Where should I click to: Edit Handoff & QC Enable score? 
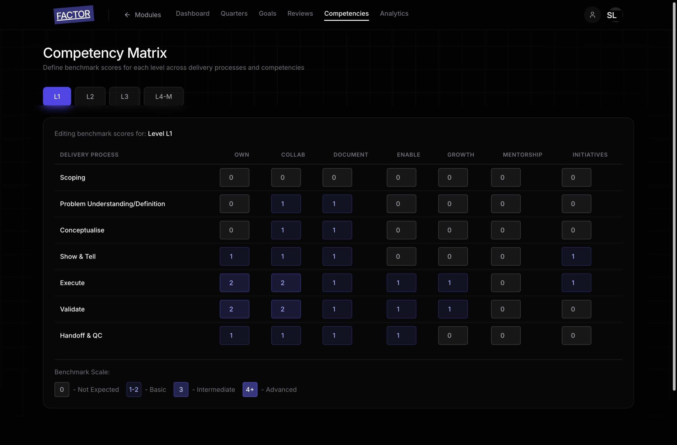(x=401, y=336)
